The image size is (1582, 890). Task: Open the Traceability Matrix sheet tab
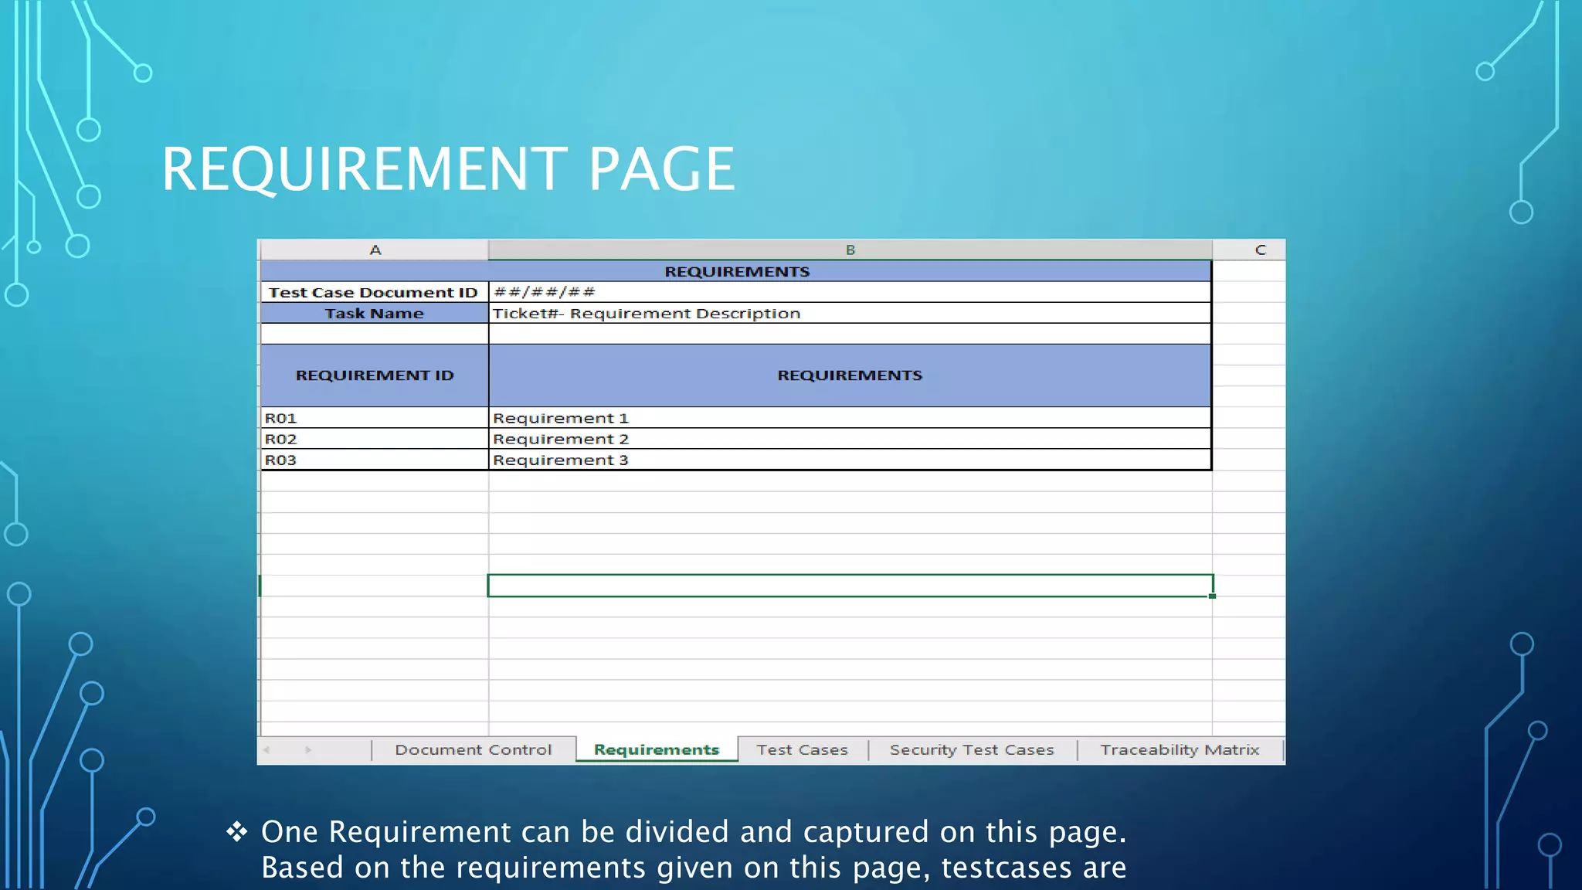[x=1180, y=749]
